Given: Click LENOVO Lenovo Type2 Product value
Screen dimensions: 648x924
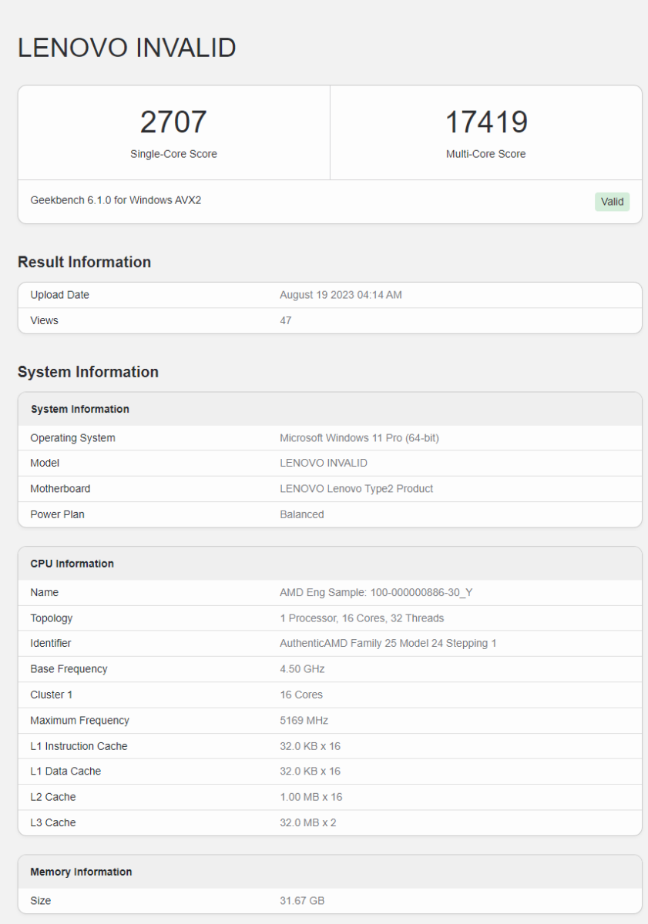Looking at the screenshot, I should click(356, 489).
